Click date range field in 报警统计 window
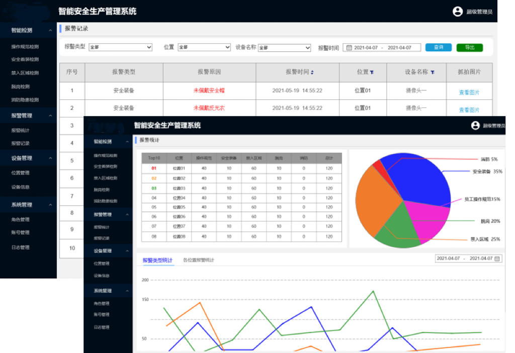Image resolution: width=515 pixels, height=353 pixels. [469, 259]
